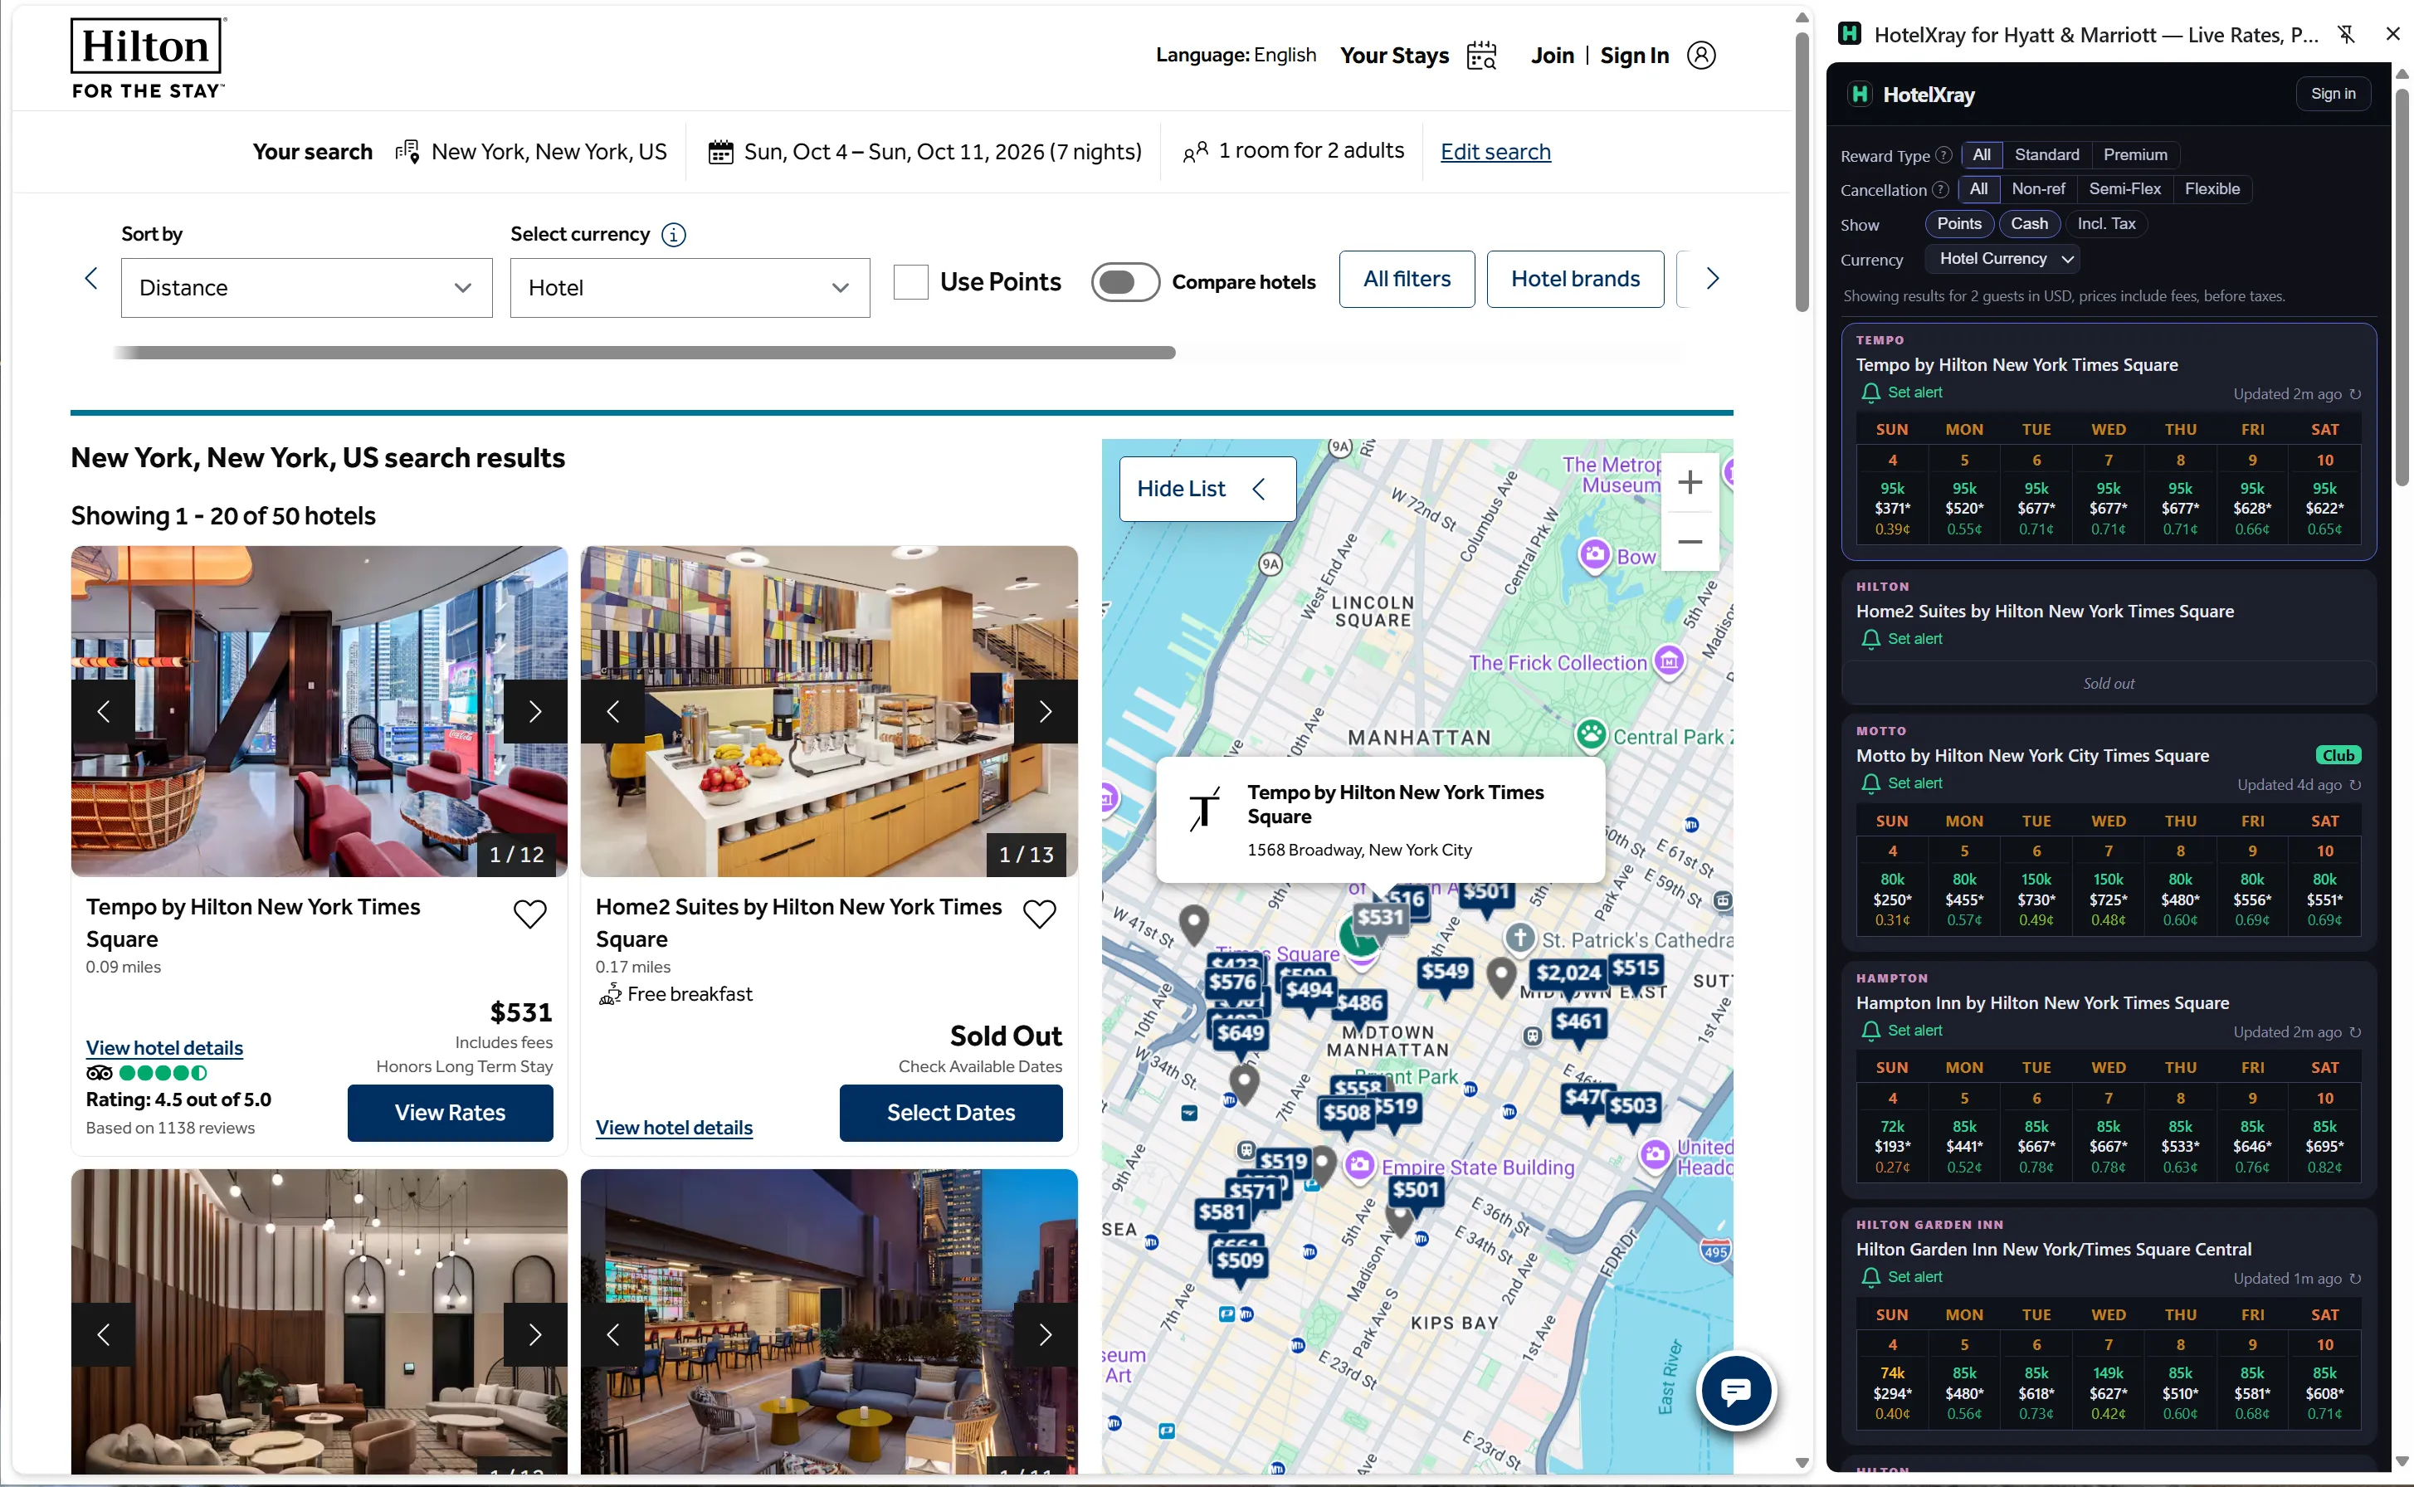Select Semi-Flex cancellation tab

(x=2124, y=189)
